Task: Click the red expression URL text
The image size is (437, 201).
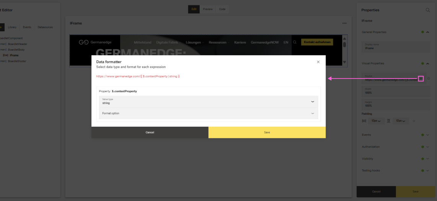Action: (x=138, y=76)
